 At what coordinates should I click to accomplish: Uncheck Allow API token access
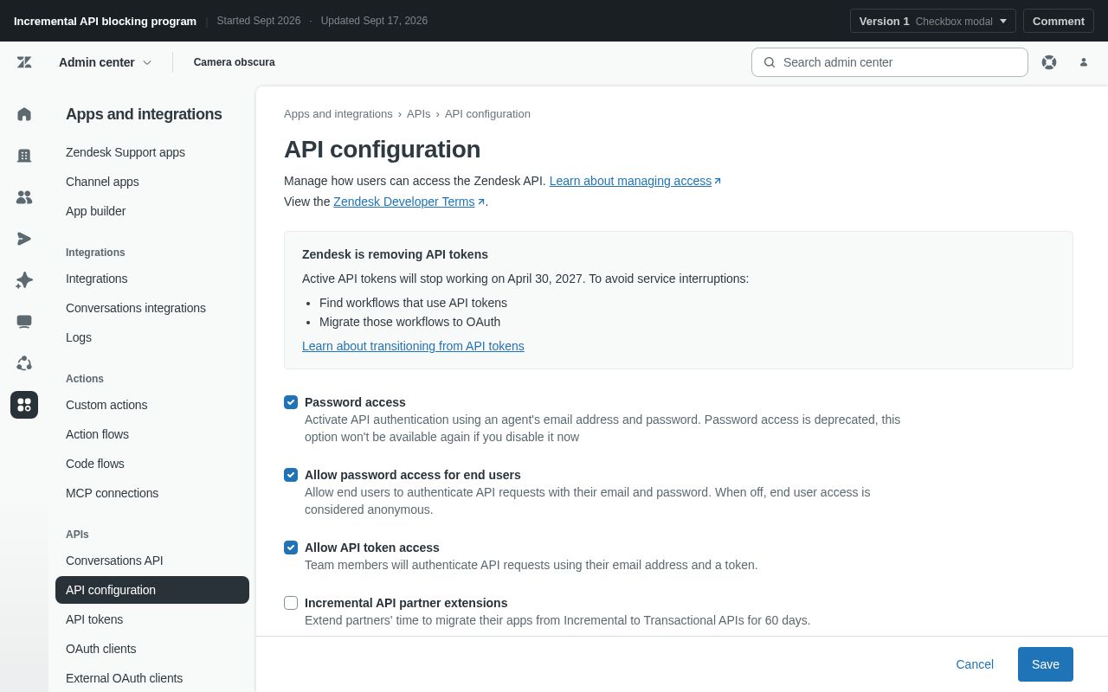point(291,548)
